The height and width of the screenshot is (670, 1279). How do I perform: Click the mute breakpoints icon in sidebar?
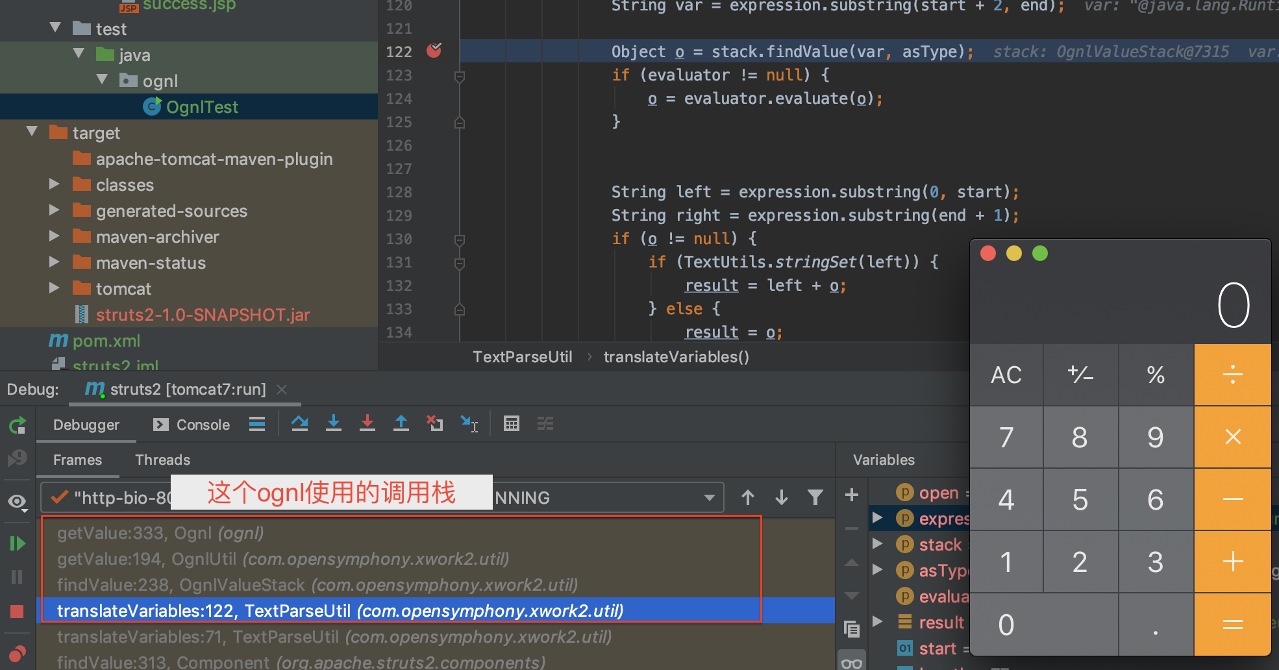pos(17,458)
